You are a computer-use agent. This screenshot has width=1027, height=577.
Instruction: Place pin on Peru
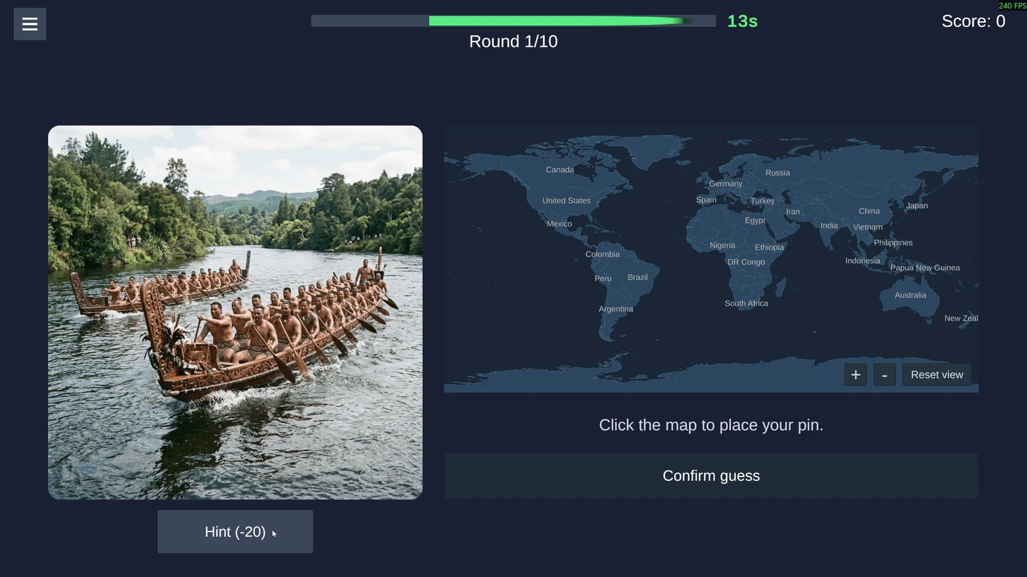[x=603, y=279]
